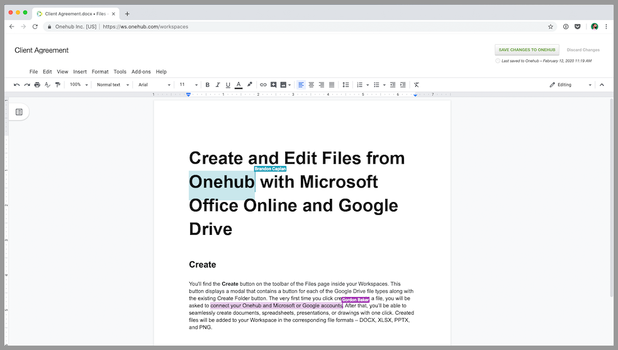Open the View menu

click(x=62, y=72)
